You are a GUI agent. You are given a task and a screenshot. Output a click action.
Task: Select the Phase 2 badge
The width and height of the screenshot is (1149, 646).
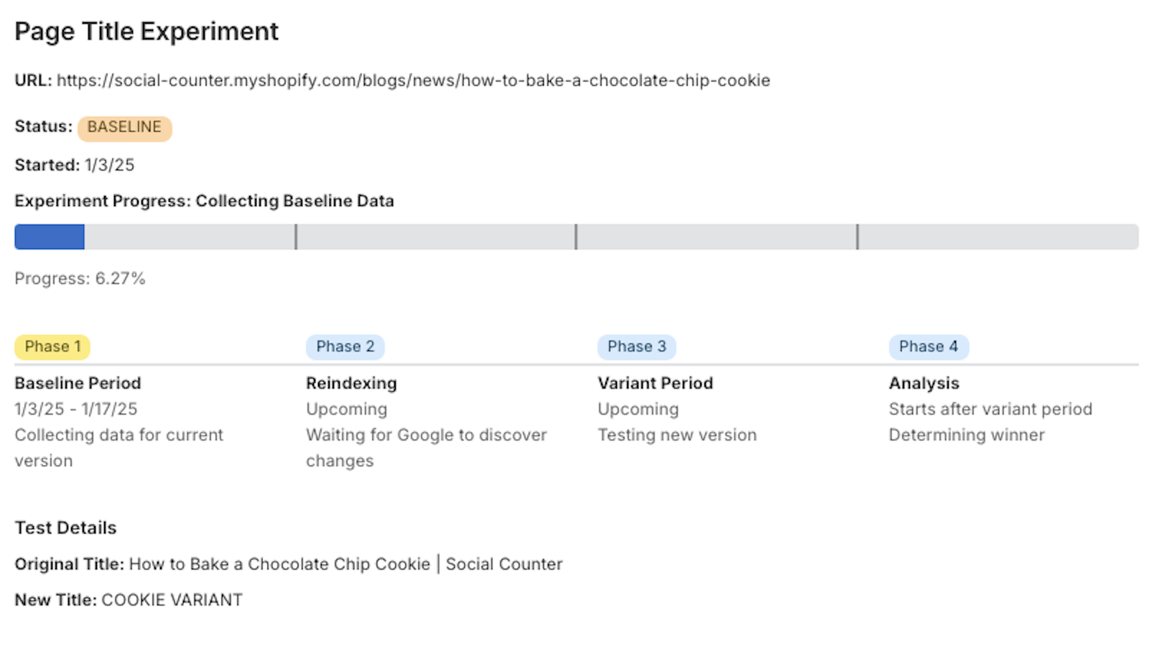pyautogui.click(x=345, y=347)
